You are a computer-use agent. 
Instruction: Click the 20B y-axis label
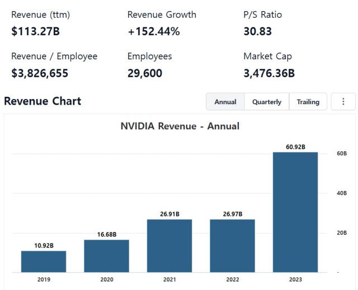tap(342, 233)
